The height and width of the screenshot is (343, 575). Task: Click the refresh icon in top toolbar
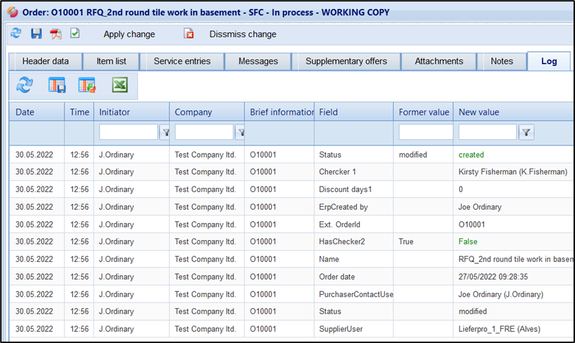click(x=16, y=34)
